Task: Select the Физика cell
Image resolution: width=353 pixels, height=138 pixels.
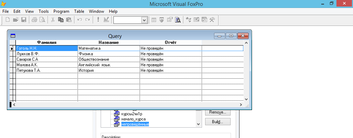Action: [109, 54]
